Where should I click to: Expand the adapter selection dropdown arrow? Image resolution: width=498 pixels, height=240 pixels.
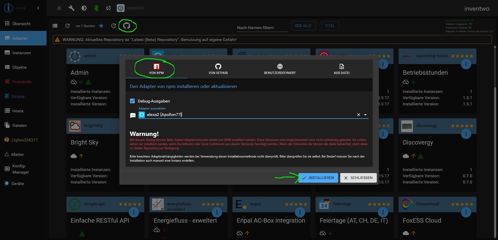coord(365,115)
